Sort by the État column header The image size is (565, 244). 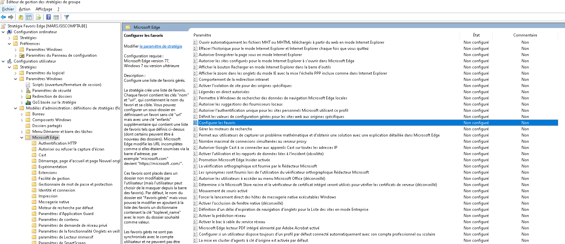click(x=476, y=35)
